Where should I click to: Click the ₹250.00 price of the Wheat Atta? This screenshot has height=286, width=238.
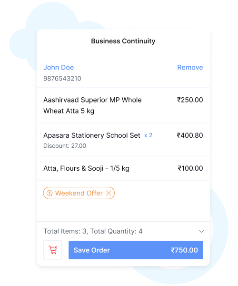click(x=190, y=100)
